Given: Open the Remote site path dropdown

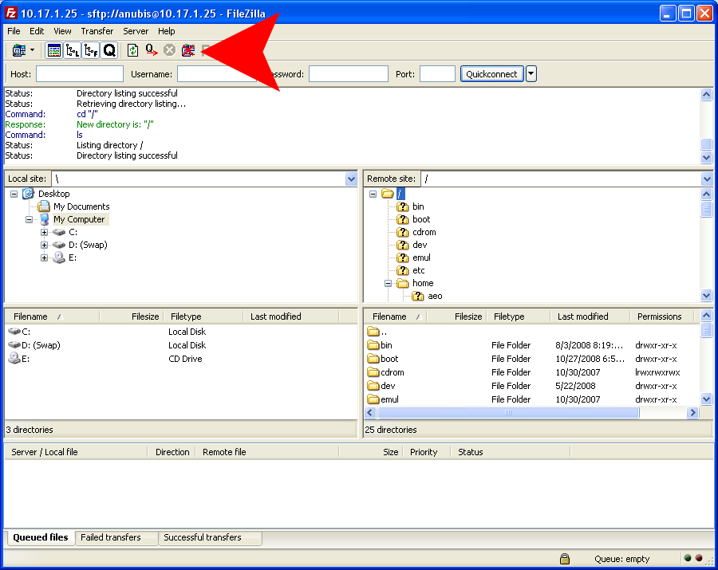Looking at the screenshot, I should (x=707, y=179).
